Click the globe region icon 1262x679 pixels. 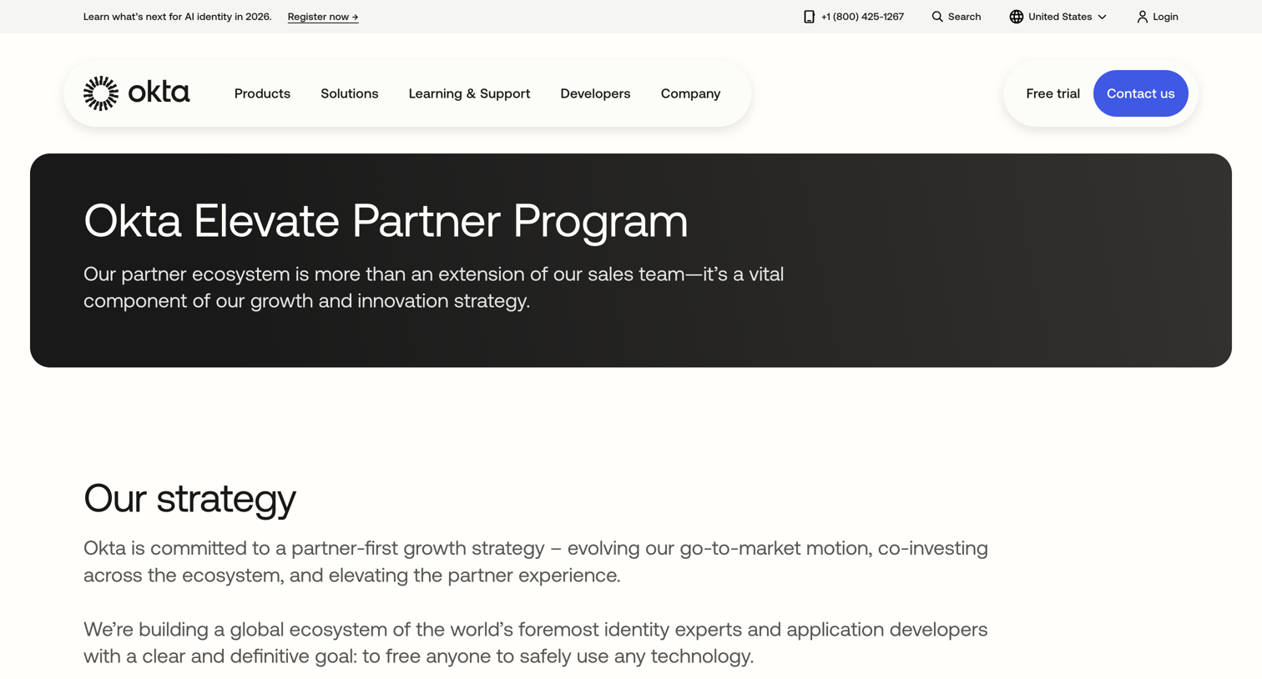[1016, 17]
